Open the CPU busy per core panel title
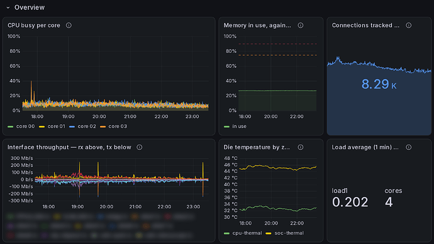 coord(34,25)
